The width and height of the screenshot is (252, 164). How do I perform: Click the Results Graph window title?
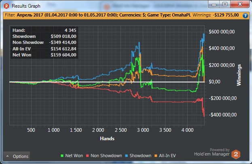[26, 6]
